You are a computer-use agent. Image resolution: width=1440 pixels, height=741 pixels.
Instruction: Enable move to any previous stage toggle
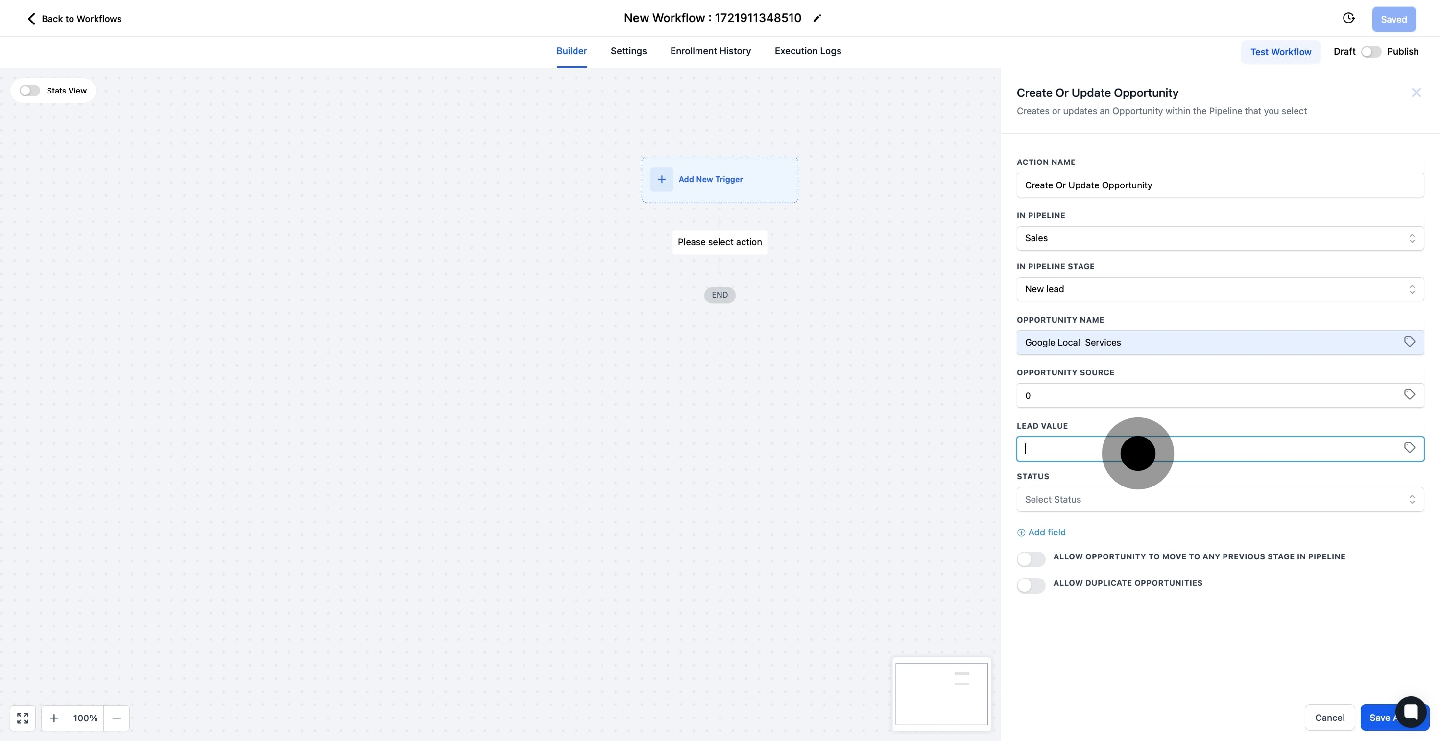point(1030,559)
